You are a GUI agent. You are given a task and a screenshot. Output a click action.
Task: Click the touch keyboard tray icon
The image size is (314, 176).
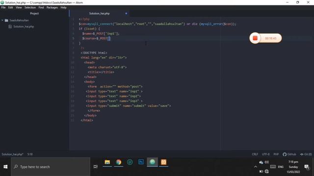(273, 167)
